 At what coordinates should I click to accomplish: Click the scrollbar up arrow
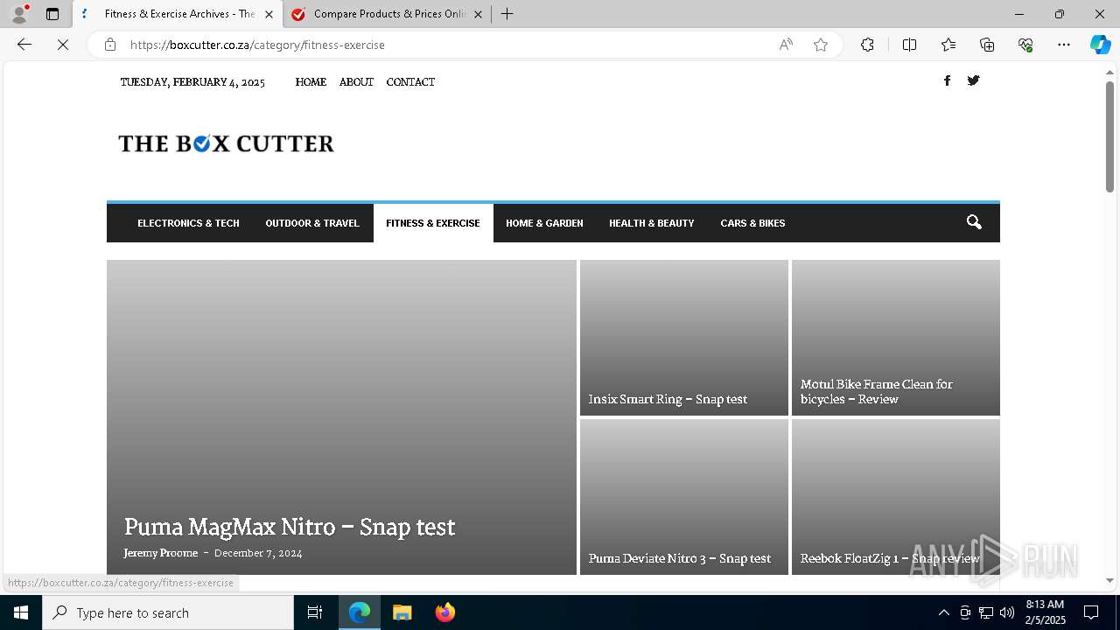(x=1109, y=72)
